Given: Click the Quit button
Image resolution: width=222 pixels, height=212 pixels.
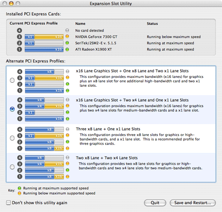Looking at the screenshot, I should point(155,203).
